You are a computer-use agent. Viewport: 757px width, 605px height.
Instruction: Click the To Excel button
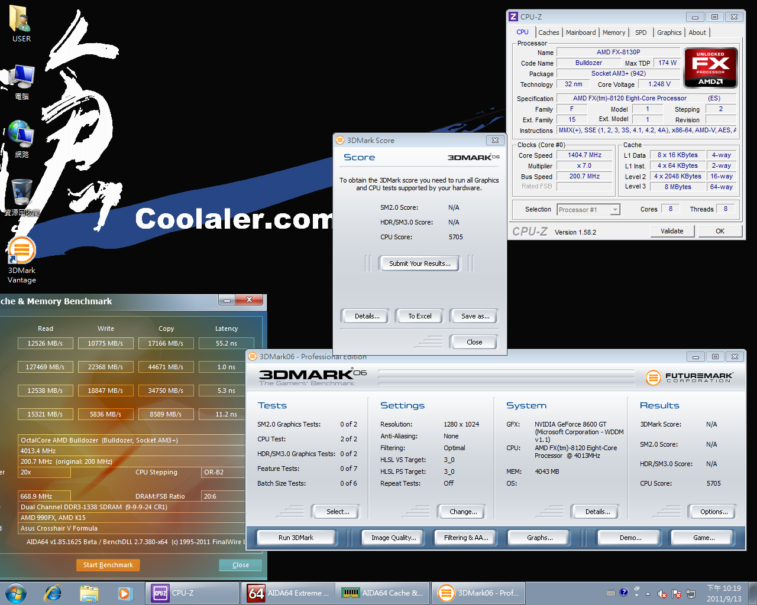[420, 316]
